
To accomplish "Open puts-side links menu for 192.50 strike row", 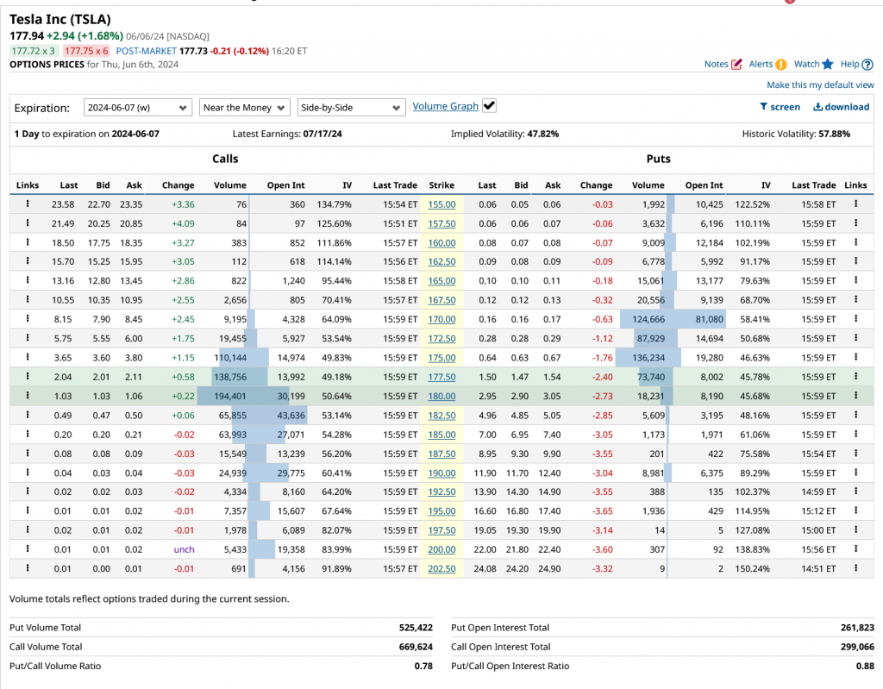I will pos(856,492).
